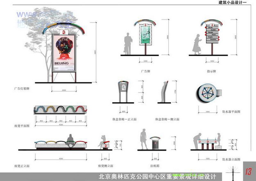Viewport: 256px width, 181px height.
Task: Select the trash bin elevation drawing
Action: tap(155, 143)
